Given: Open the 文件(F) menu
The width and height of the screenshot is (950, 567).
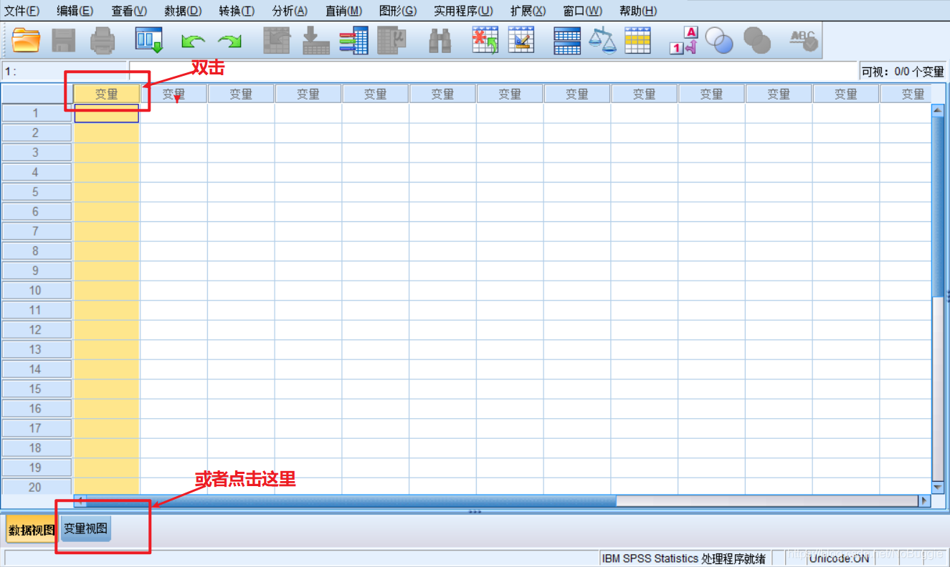Looking at the screenshot, I should [x=22, y=11].
